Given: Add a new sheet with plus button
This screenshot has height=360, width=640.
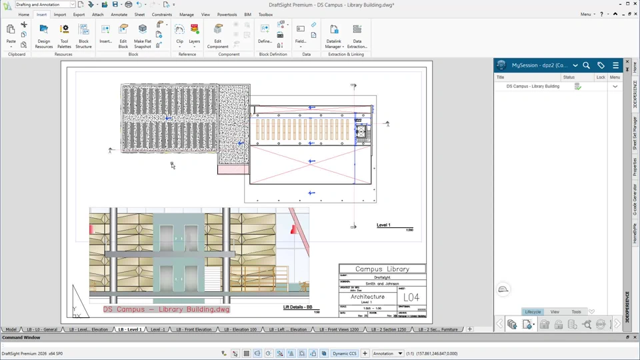Looking at the screenshot, I should tap(469, 329).
